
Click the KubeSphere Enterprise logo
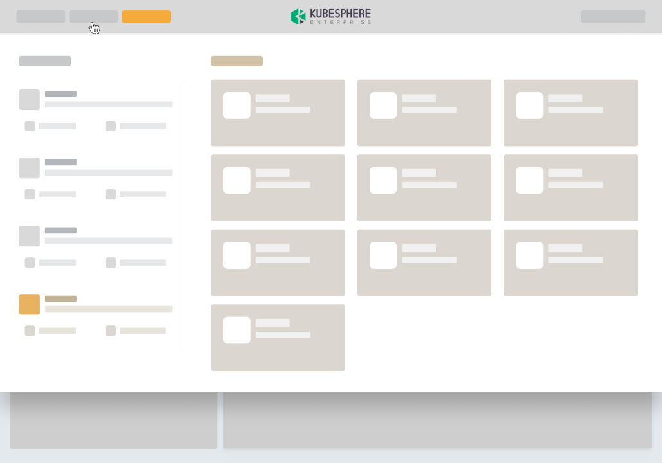point(331,17)
